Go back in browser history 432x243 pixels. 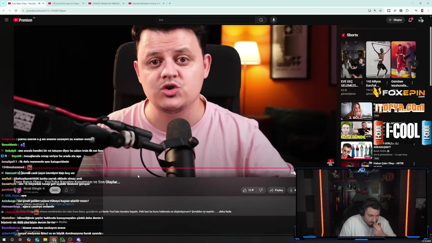coord(4,10)
